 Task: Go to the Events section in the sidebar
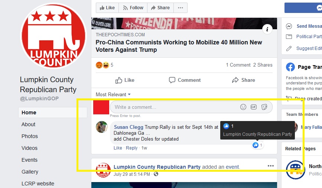[x=29, y=160]
